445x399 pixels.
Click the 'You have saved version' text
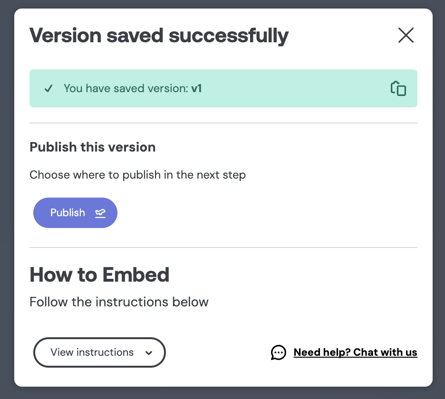[x=126, y=88]
